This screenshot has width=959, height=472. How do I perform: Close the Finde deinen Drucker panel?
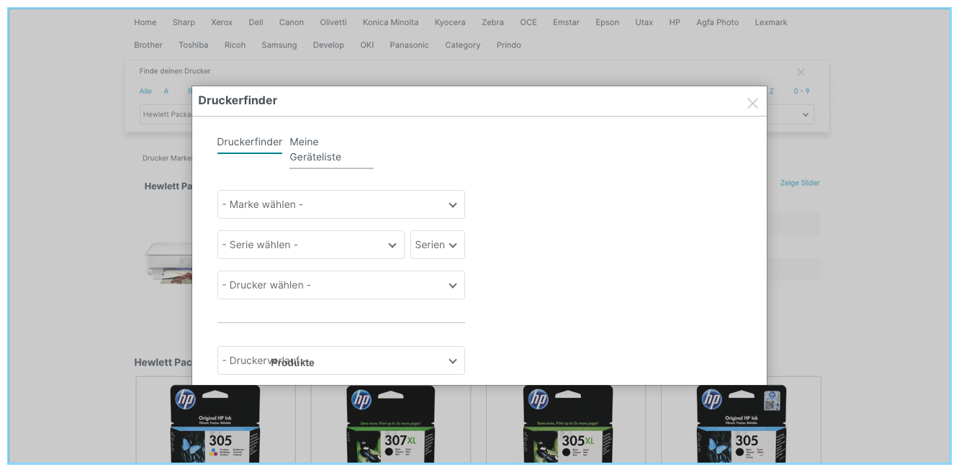coord(801,72)
